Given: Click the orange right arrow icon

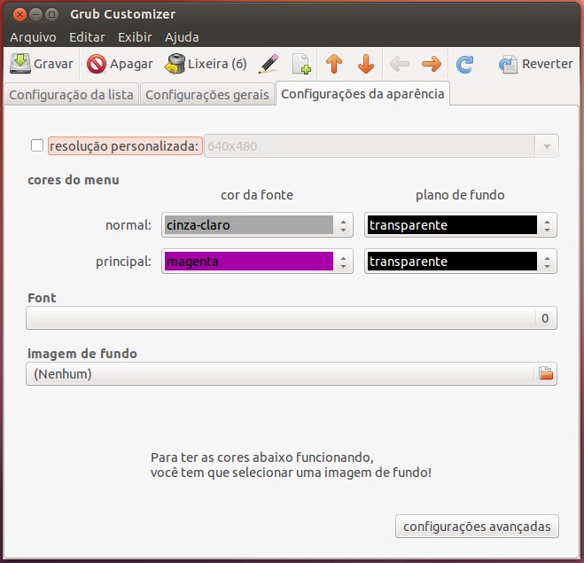Looking at the screenshot, I should click(x=432, y=64).
